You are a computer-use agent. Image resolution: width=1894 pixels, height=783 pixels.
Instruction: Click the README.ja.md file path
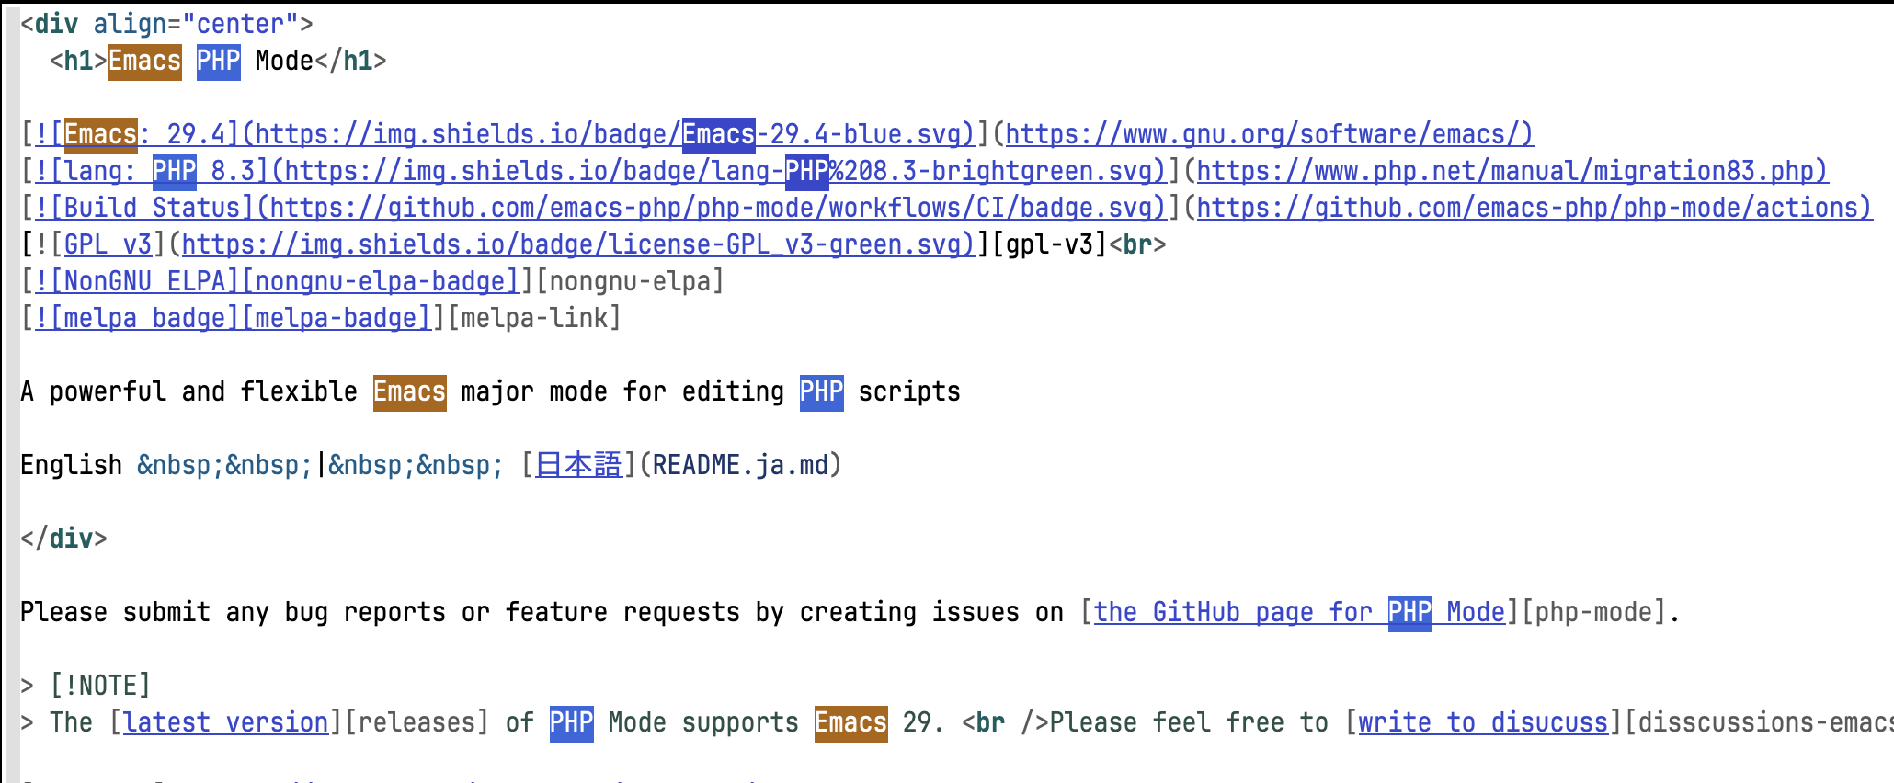pyautogui.click(x=741, y=465)
